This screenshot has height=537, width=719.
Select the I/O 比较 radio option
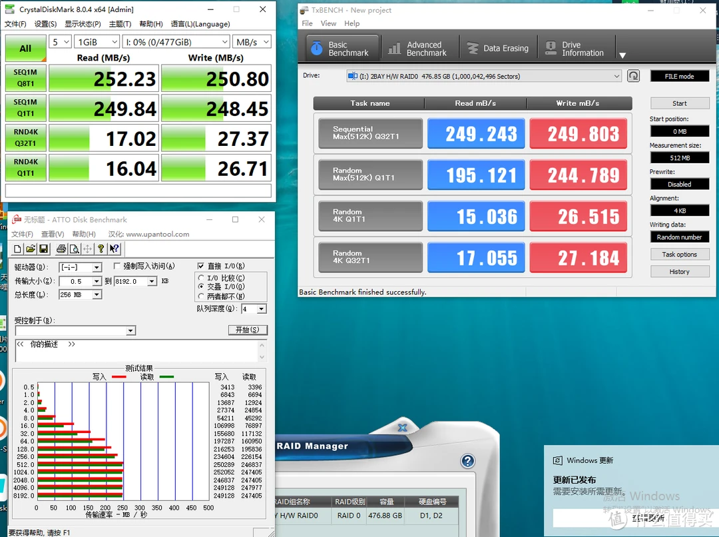pyautogui.click(x=201, y=278)
